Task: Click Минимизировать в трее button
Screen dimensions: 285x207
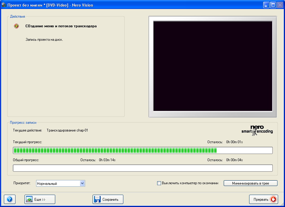Action: pyautogui.click(x=250, y=183)
